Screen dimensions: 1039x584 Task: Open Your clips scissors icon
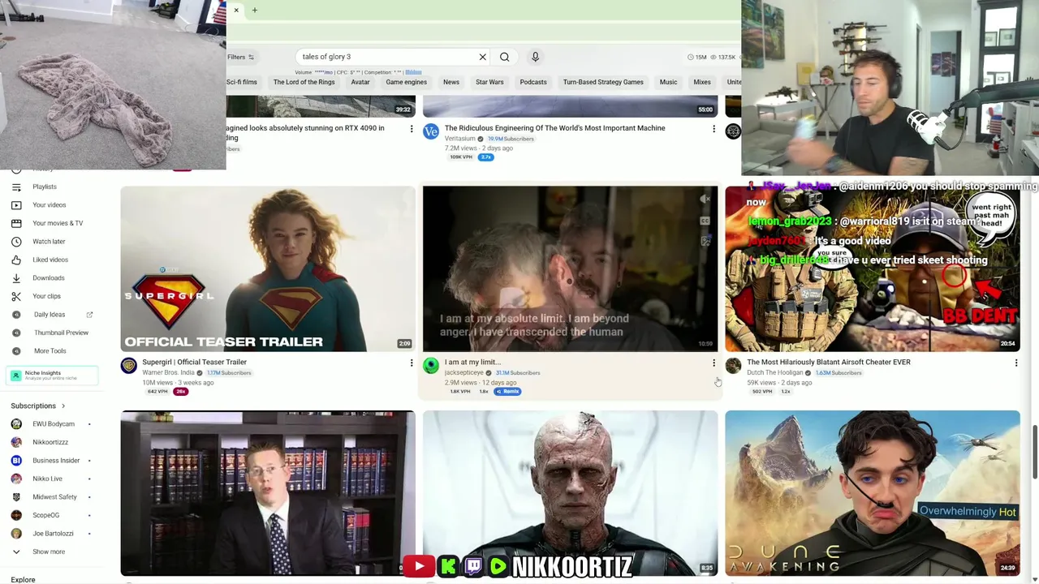(x=16, y=296)
